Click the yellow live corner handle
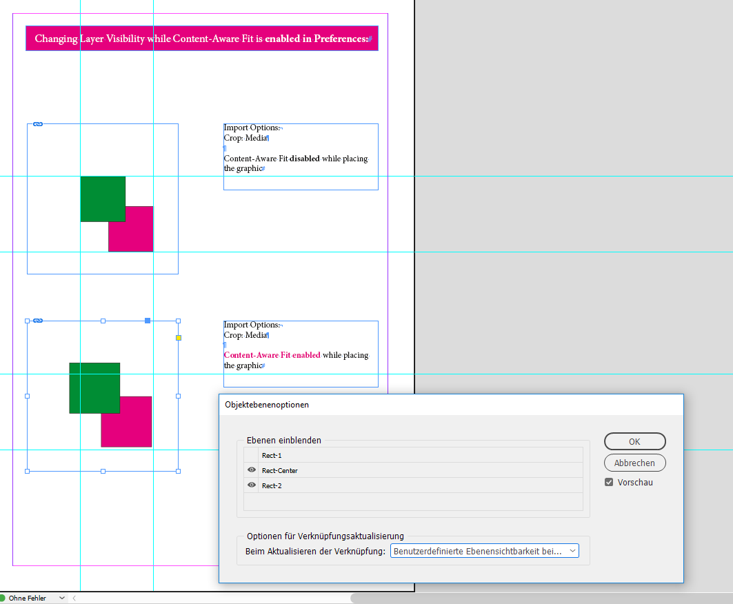The height and width of the screenshot is (604, 733). (179, 338)
